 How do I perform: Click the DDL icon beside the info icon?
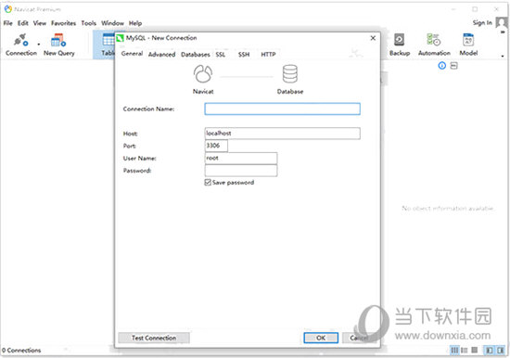(453, 66)
